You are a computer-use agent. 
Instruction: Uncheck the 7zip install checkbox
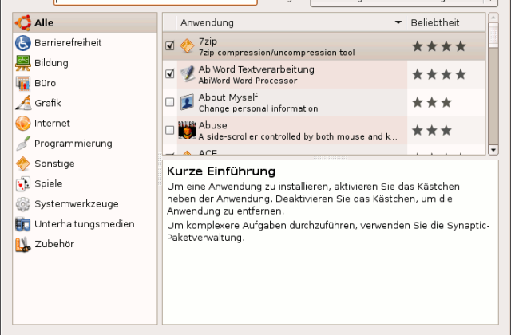click(170, 45)
